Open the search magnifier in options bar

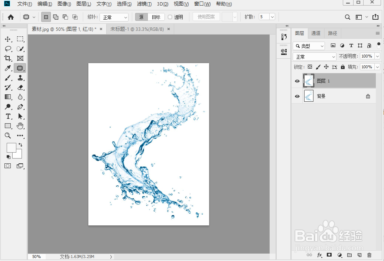347,17
